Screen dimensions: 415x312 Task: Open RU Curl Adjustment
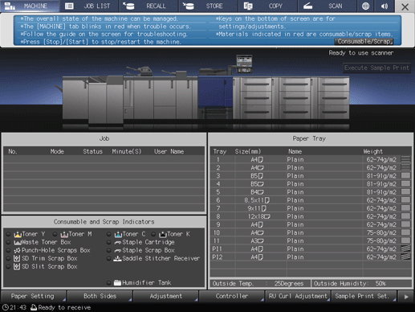tap(298, 296)
